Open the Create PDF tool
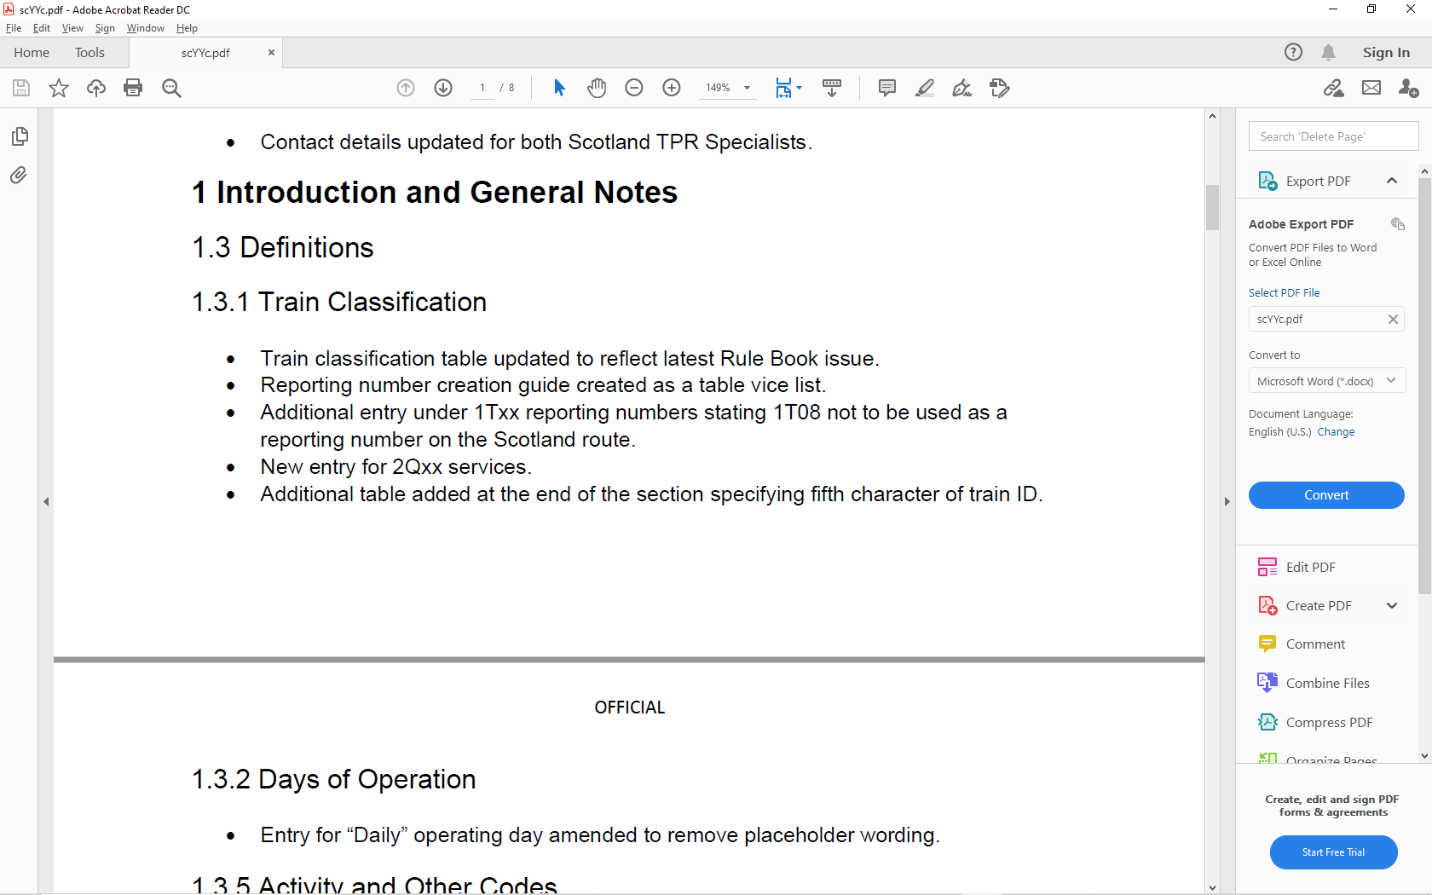The width and height of the screenshot is (1432, 895). point(1318,606)
